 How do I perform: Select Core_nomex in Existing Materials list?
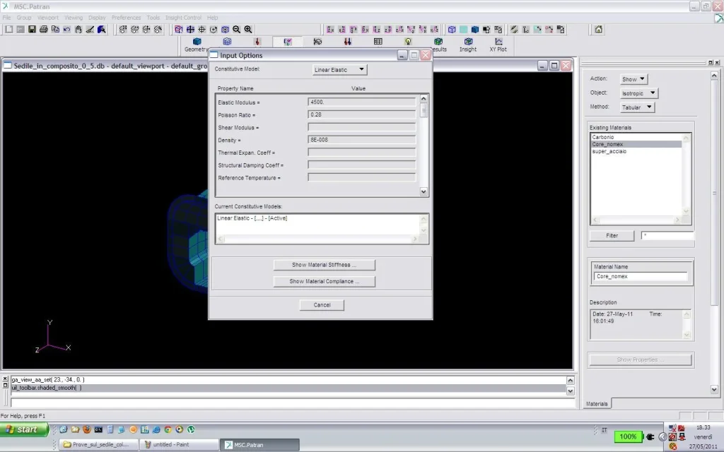(636, 144)
